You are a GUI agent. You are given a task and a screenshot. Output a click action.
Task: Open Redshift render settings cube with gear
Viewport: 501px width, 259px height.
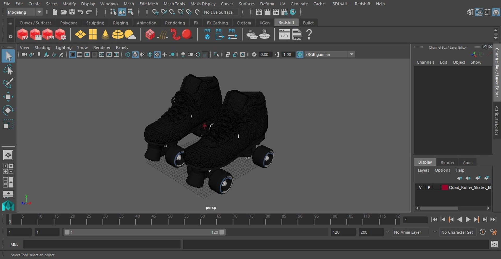coord(60,34)
